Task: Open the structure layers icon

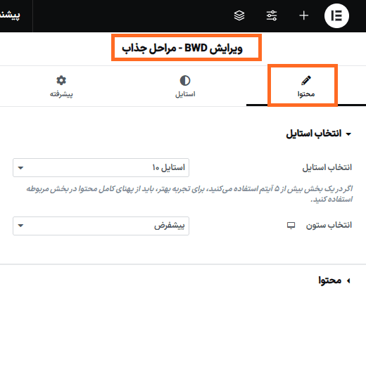Action: point(239,15)
